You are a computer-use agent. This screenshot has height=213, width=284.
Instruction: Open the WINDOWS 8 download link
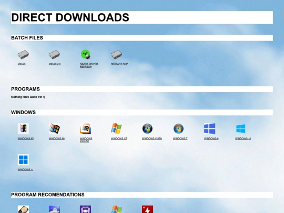211,138
